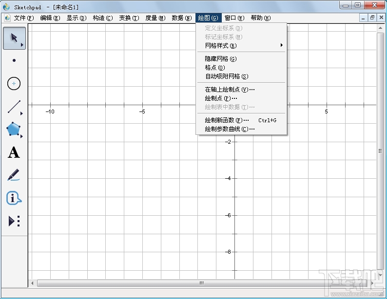The image size is (387, 299).
Task: Open the 编辑(E) menu
Action: click(50, 18)
